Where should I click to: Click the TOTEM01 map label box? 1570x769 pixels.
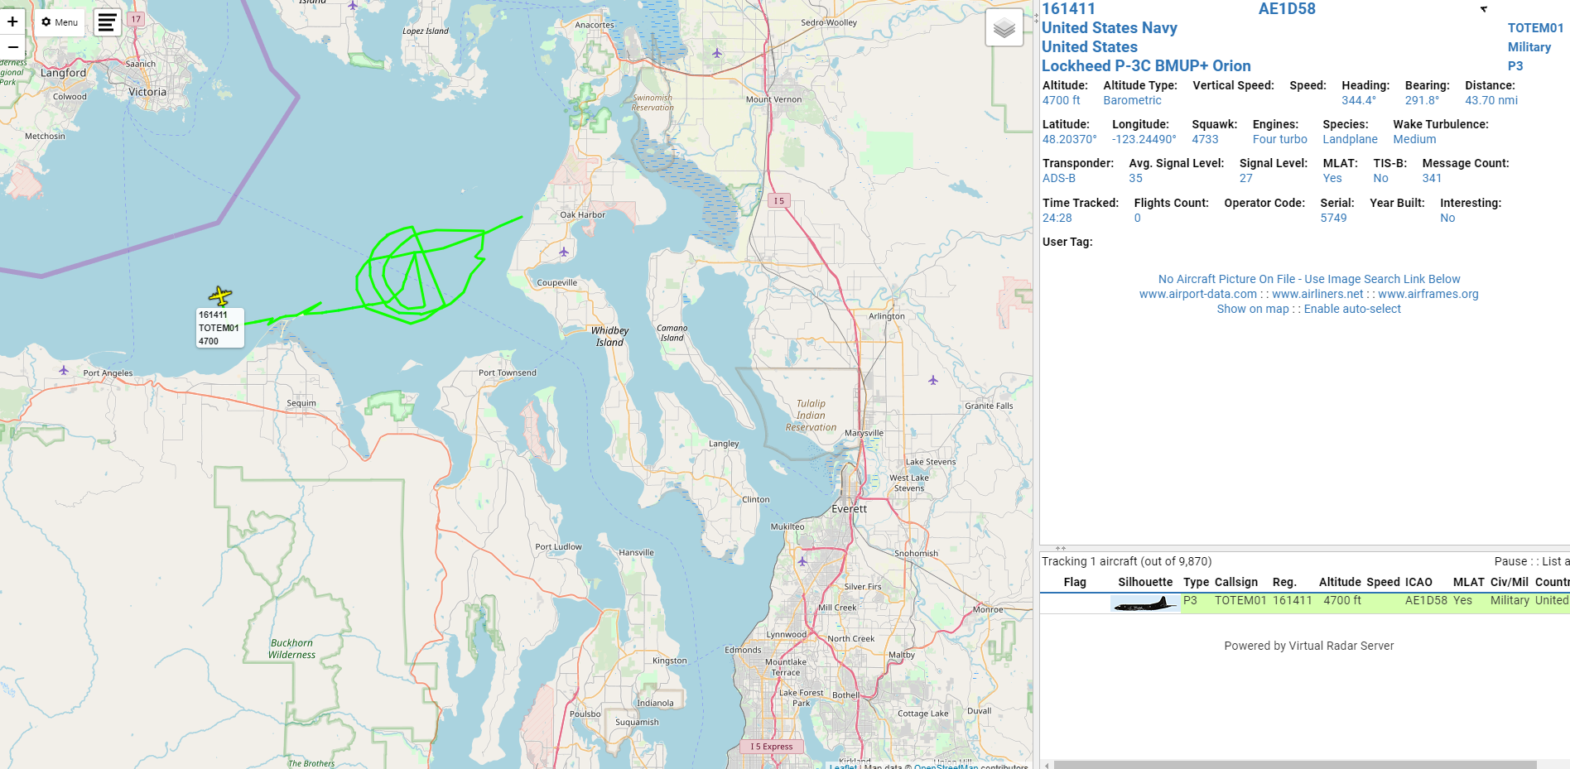[219, 328]
